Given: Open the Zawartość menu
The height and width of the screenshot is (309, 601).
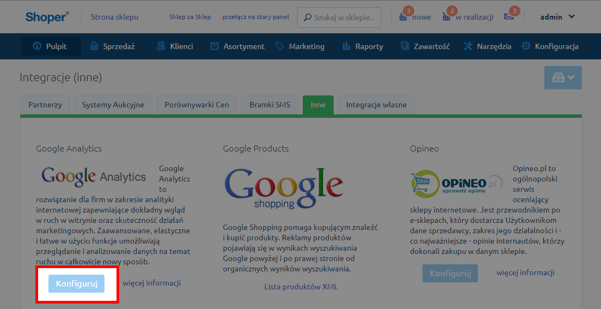Looking at the screenshot, I should click(x=425, y=46).
